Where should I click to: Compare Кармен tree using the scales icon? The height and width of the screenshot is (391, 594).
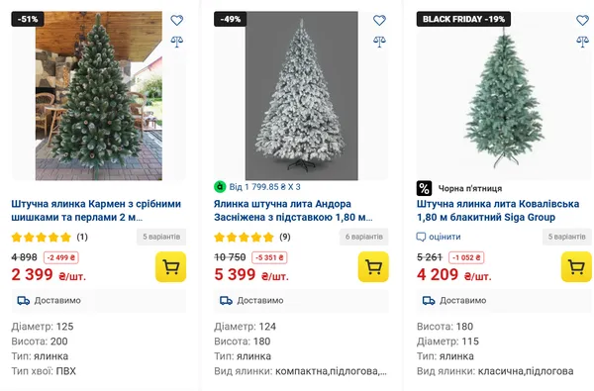[x=176, y=42]
